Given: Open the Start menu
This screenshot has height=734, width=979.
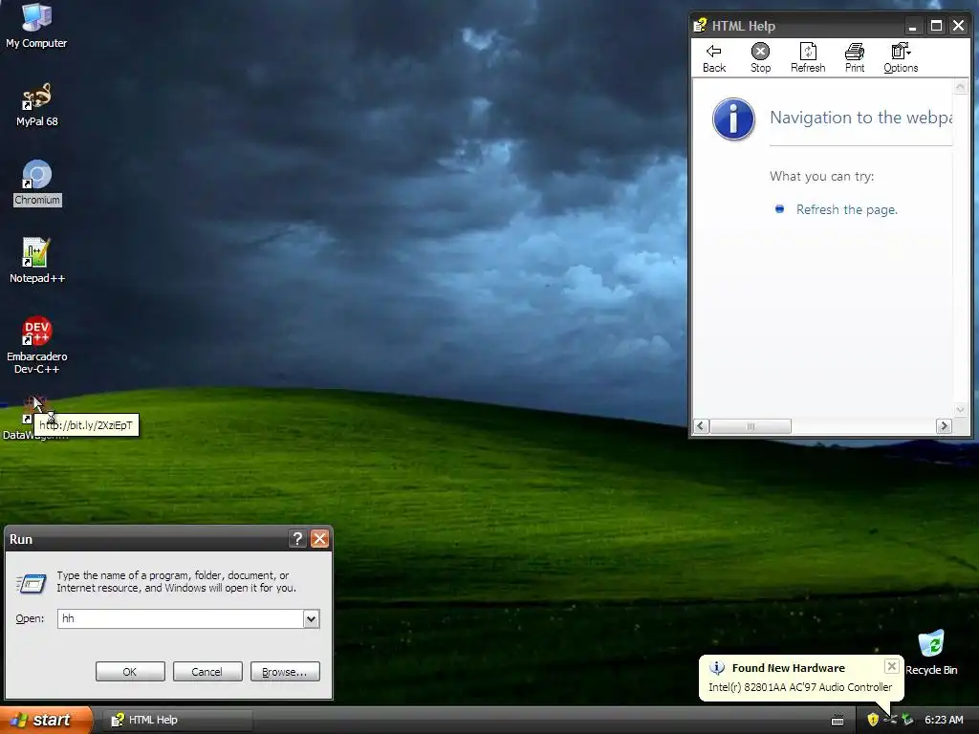Looking at the screenshot, I should click(x=46, y=720).
